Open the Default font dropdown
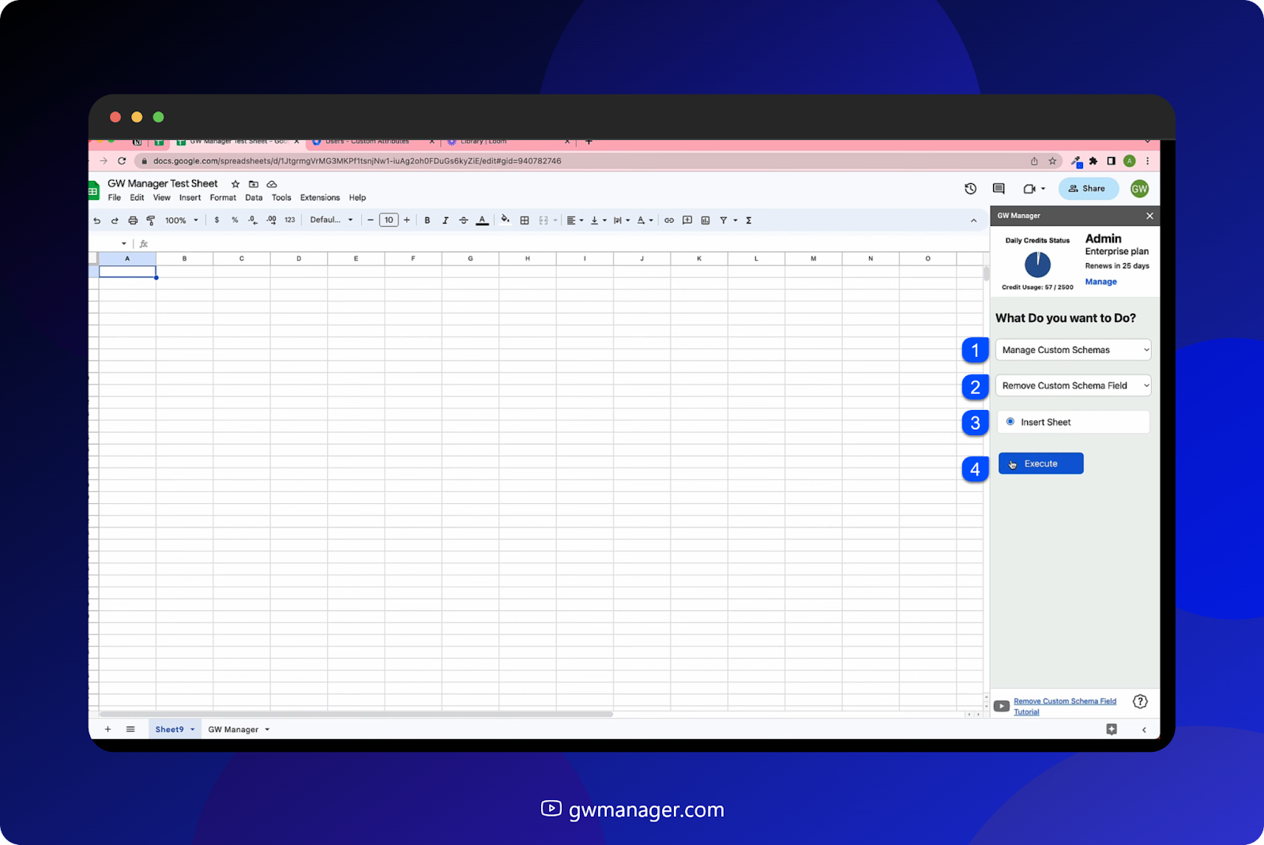Viewport: 1264px width, 845px height. (331, 220)
